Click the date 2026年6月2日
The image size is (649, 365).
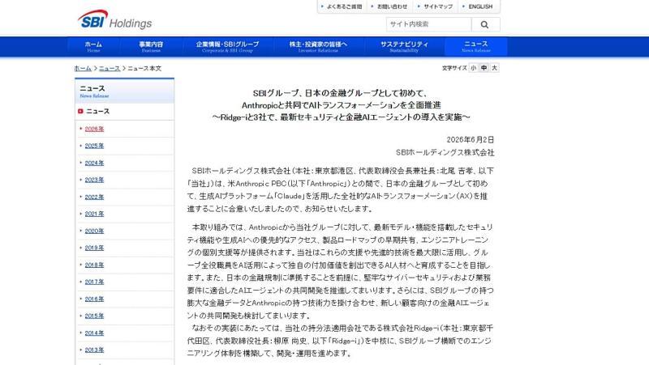click(x=471, y=140)
